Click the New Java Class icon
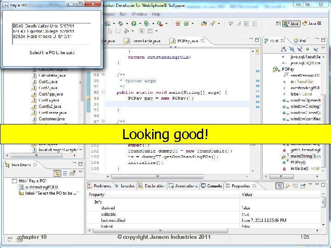This screenshot has height=248, width=331. [x=186, y=23]
